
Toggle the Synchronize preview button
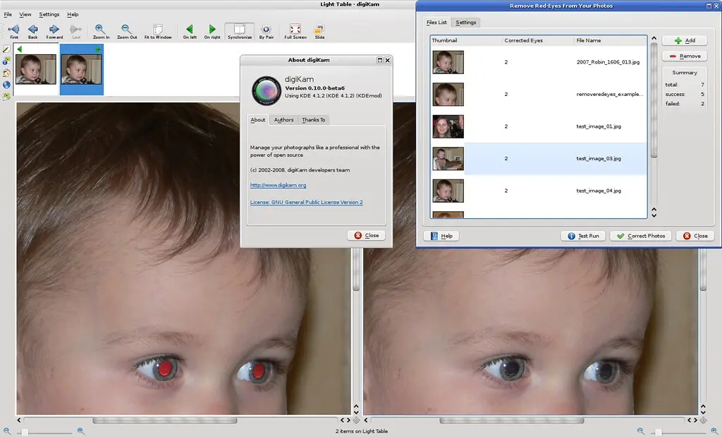click(x=240, y=31)
